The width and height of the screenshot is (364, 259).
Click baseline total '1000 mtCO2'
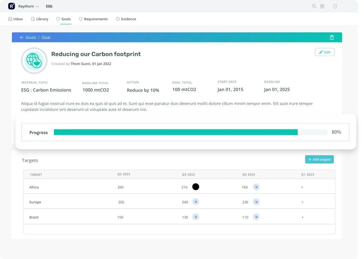[x=96, y=90]
